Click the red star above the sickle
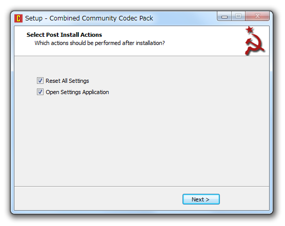Image resolution: width=285 pixels, height=226 pixels. (249, 29)
